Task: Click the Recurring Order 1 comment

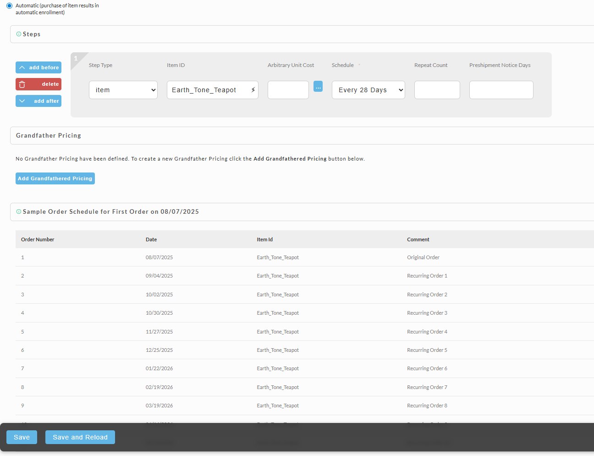Action: pyautogui.click(x=427, y=276)
